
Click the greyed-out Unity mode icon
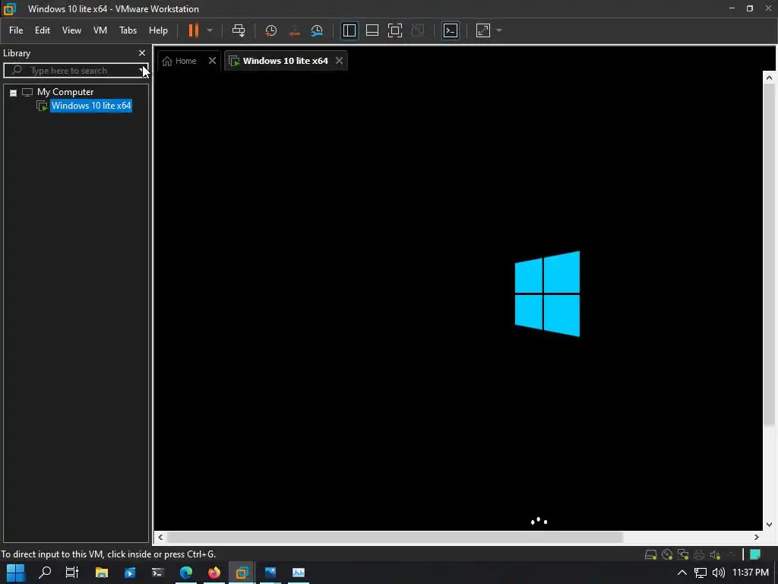pos(419,30)
